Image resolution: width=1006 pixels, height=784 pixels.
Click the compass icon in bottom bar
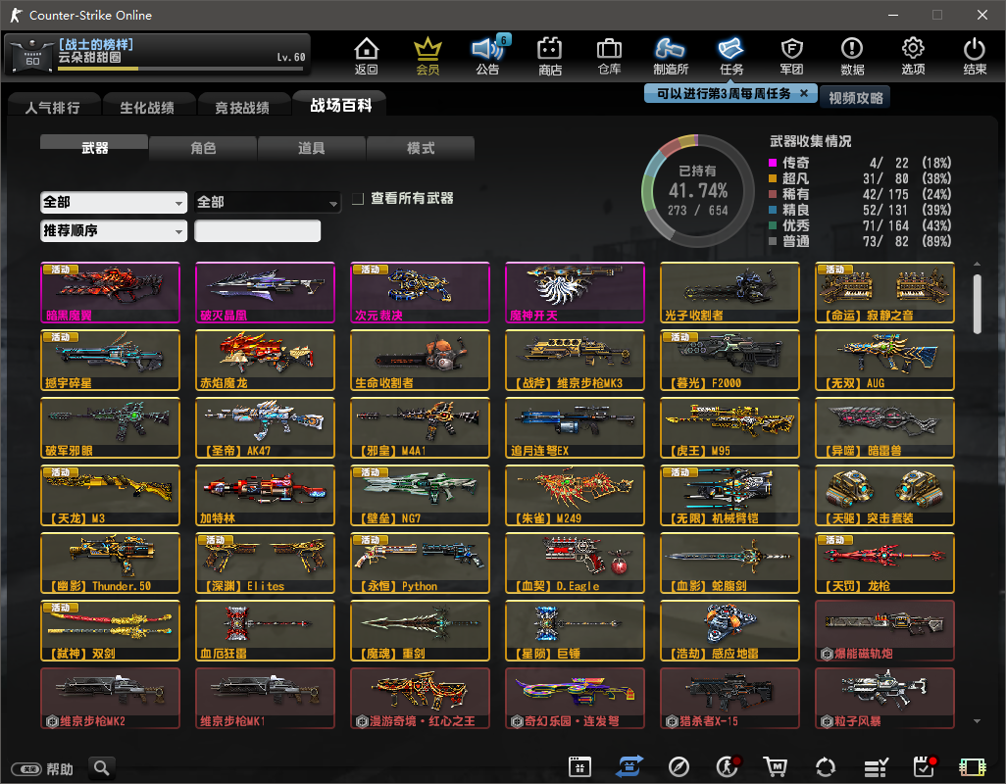(679, 766)
